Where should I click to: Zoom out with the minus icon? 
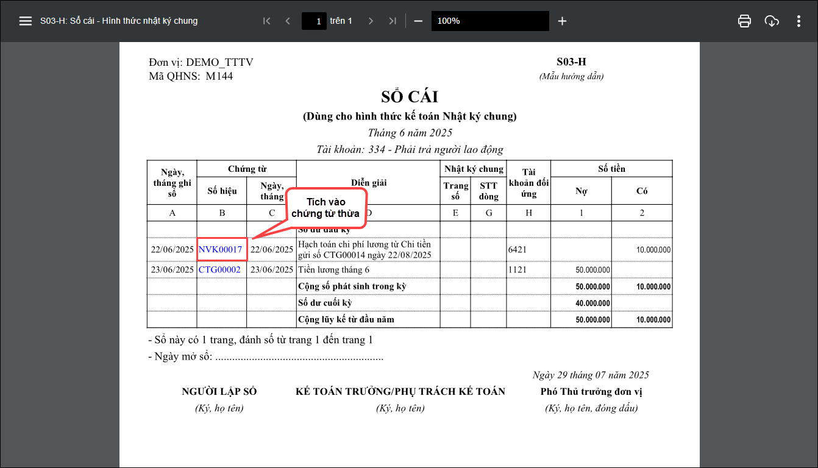tap(418, 21)
